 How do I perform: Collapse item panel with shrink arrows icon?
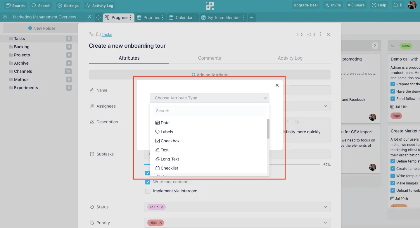(x=91, y=34)
